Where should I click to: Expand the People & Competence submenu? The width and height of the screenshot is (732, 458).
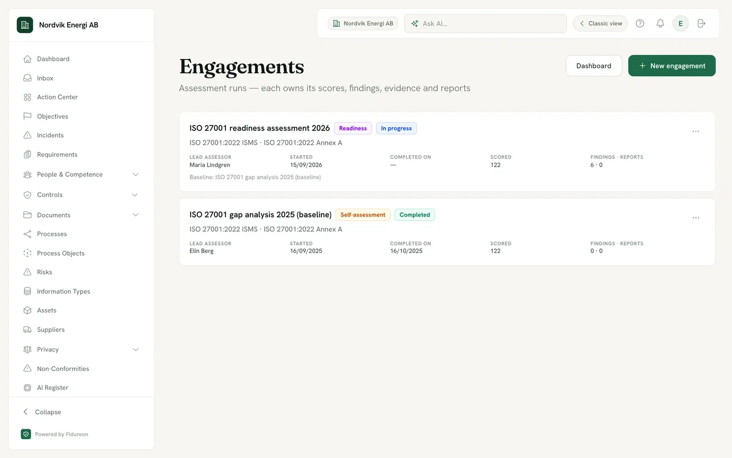click(x=136, y=175)
